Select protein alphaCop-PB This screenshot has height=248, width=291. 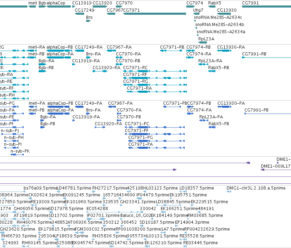(60, 103)
